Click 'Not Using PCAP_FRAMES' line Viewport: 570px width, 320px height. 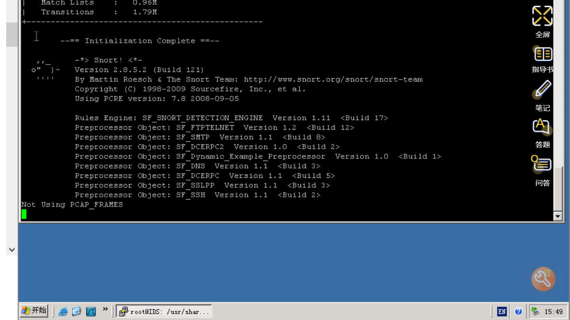[72, 205]
